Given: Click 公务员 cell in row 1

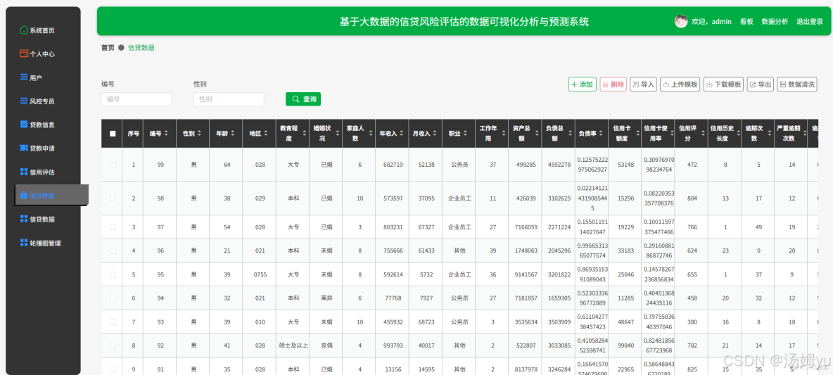Looking at the screenshot, I should point(459,165).
